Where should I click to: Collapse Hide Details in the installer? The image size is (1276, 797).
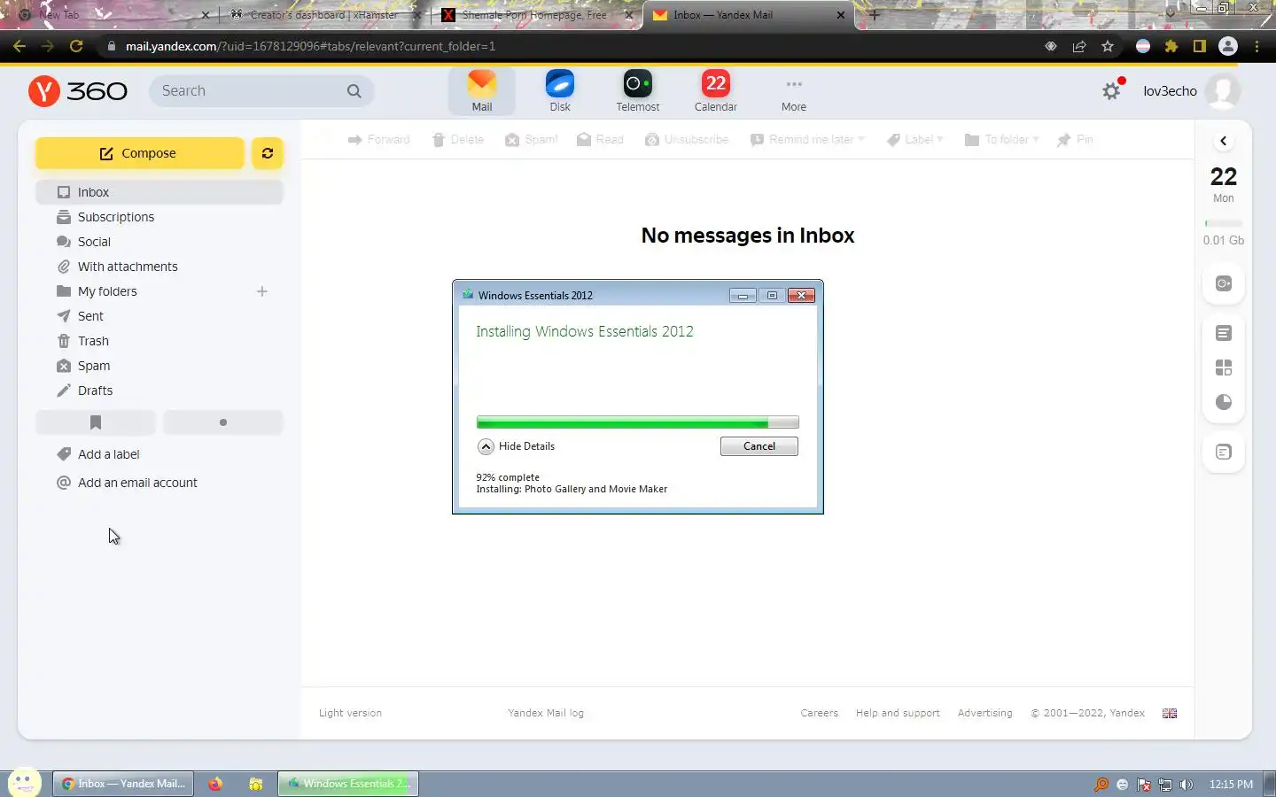tap(517, 446)
